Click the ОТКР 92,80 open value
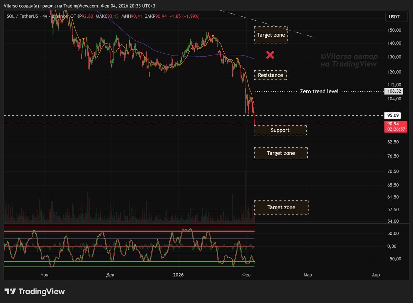Screen dimensions: 413x303 tap(82, 16)
